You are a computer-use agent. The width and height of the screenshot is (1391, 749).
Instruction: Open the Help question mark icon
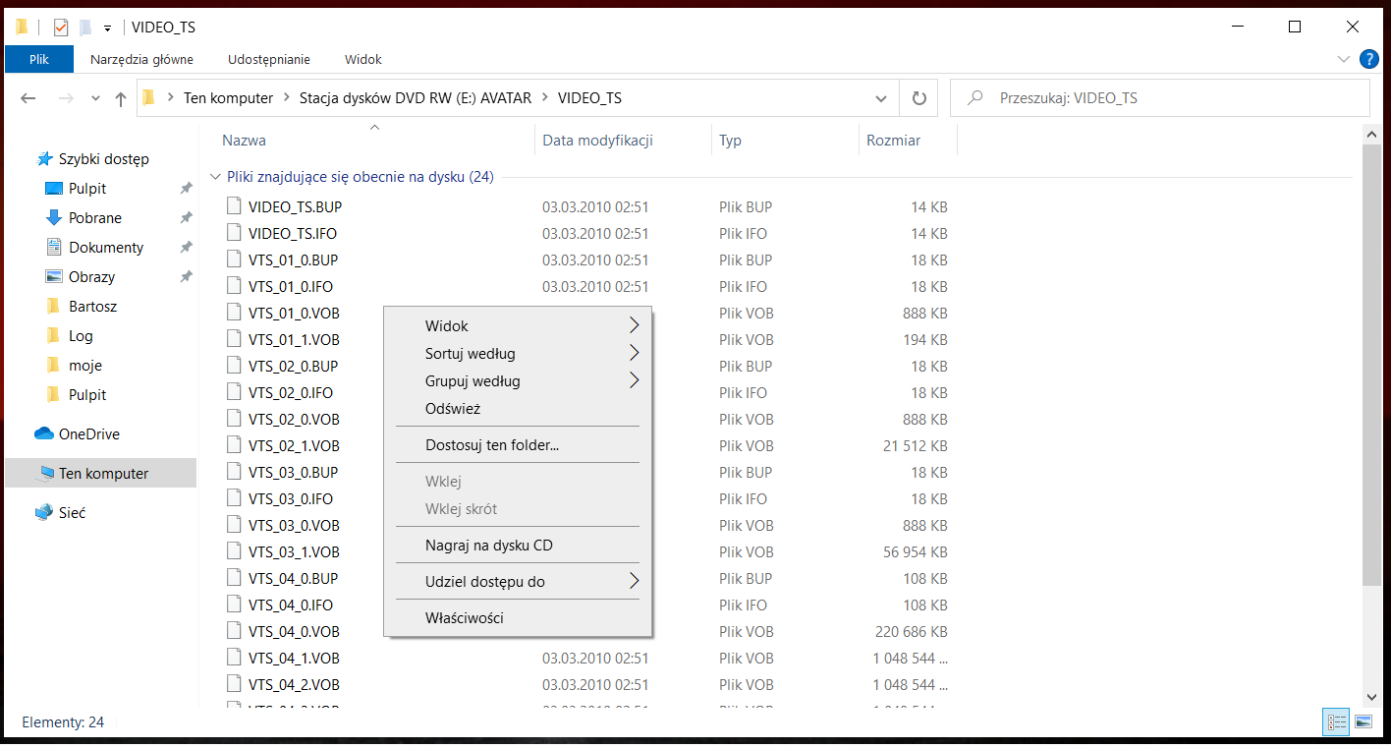click(1368, 59)
